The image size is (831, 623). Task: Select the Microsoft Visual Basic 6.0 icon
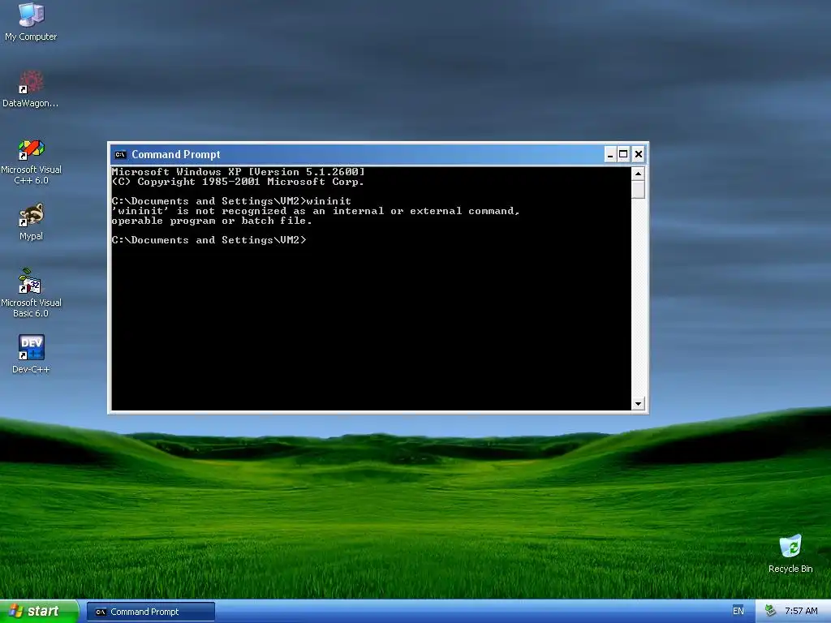(x=31, y=293)
